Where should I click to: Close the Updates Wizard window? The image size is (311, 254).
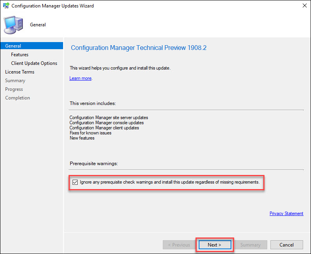coord(305,6)
